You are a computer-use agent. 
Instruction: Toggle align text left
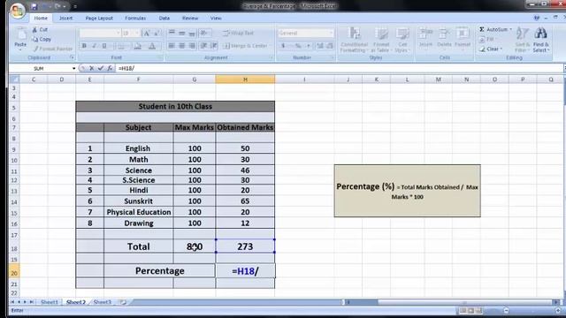click(172, 46)
